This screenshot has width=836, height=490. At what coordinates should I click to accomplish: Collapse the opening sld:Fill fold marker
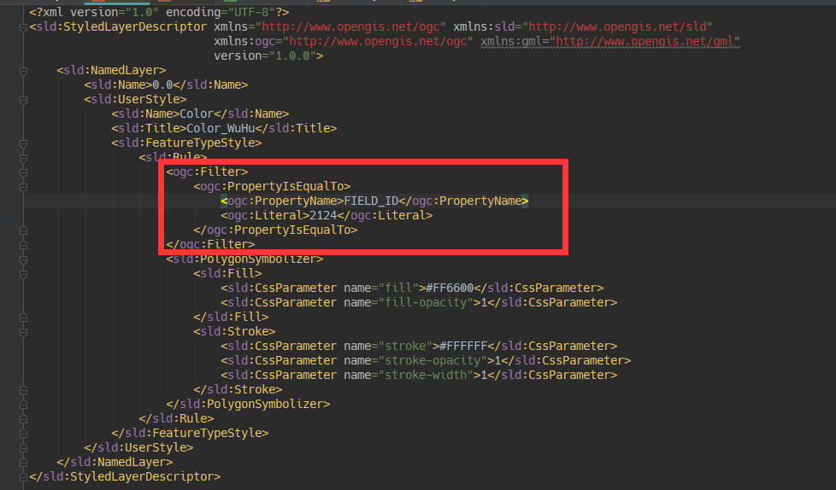point(23,274)
